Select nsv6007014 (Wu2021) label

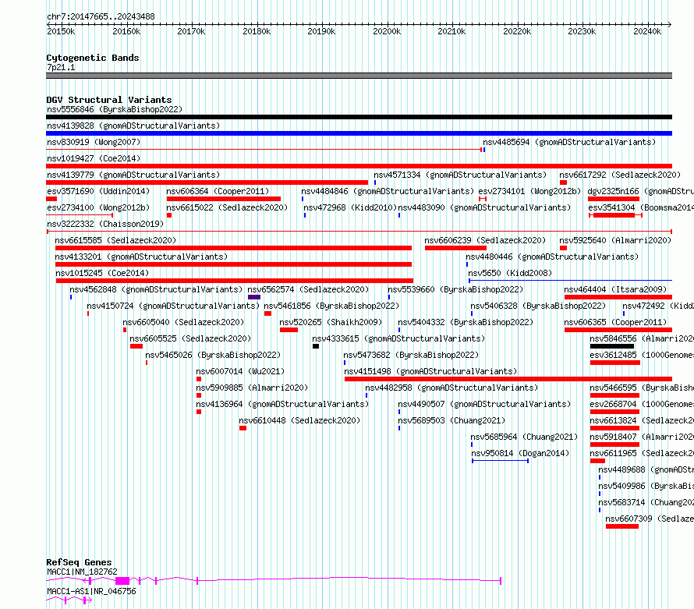(241, 371)
